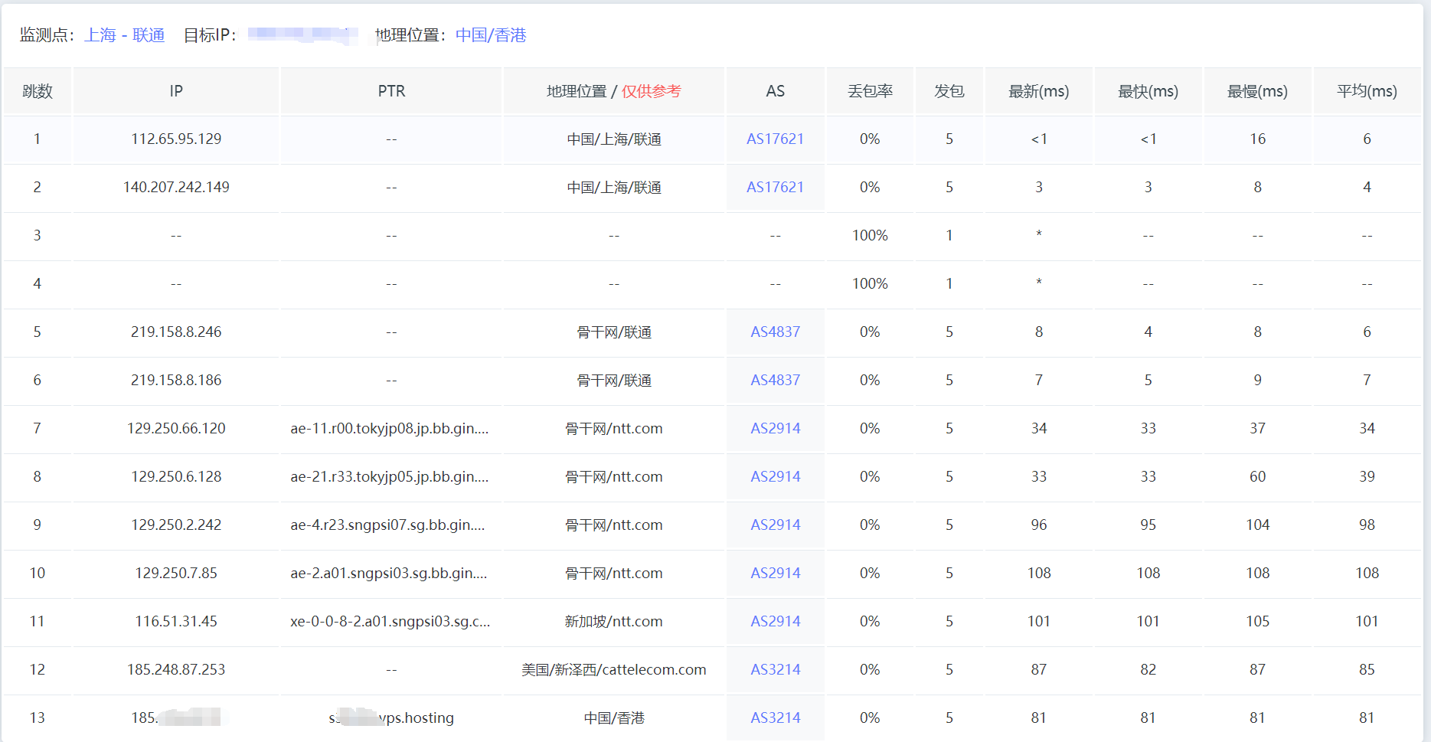Open AS3214 link in hop 13 row
1431x742 pixels.
[775, 717]
